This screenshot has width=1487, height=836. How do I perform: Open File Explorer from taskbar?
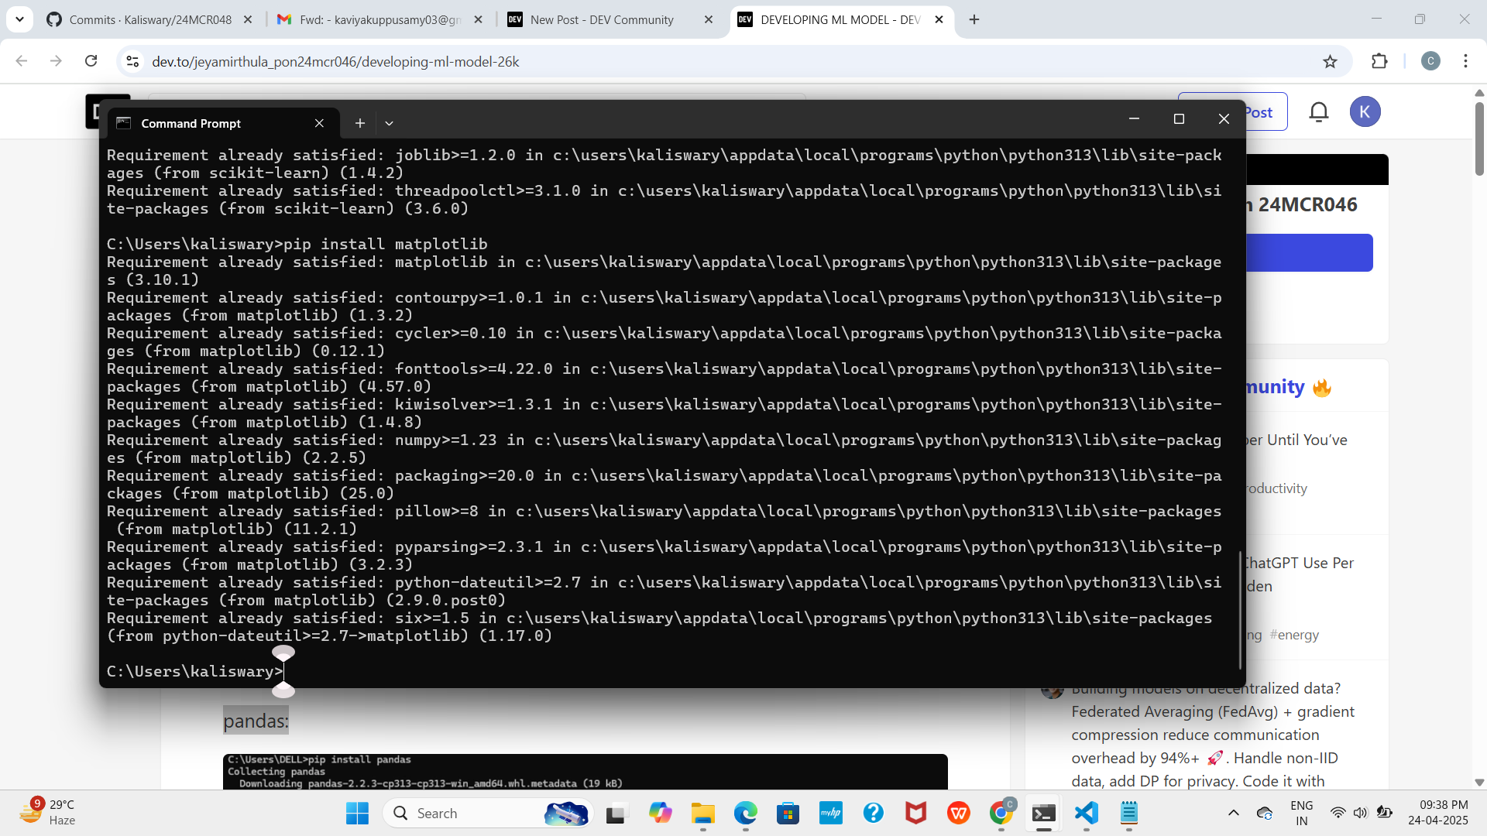(702, 813)
